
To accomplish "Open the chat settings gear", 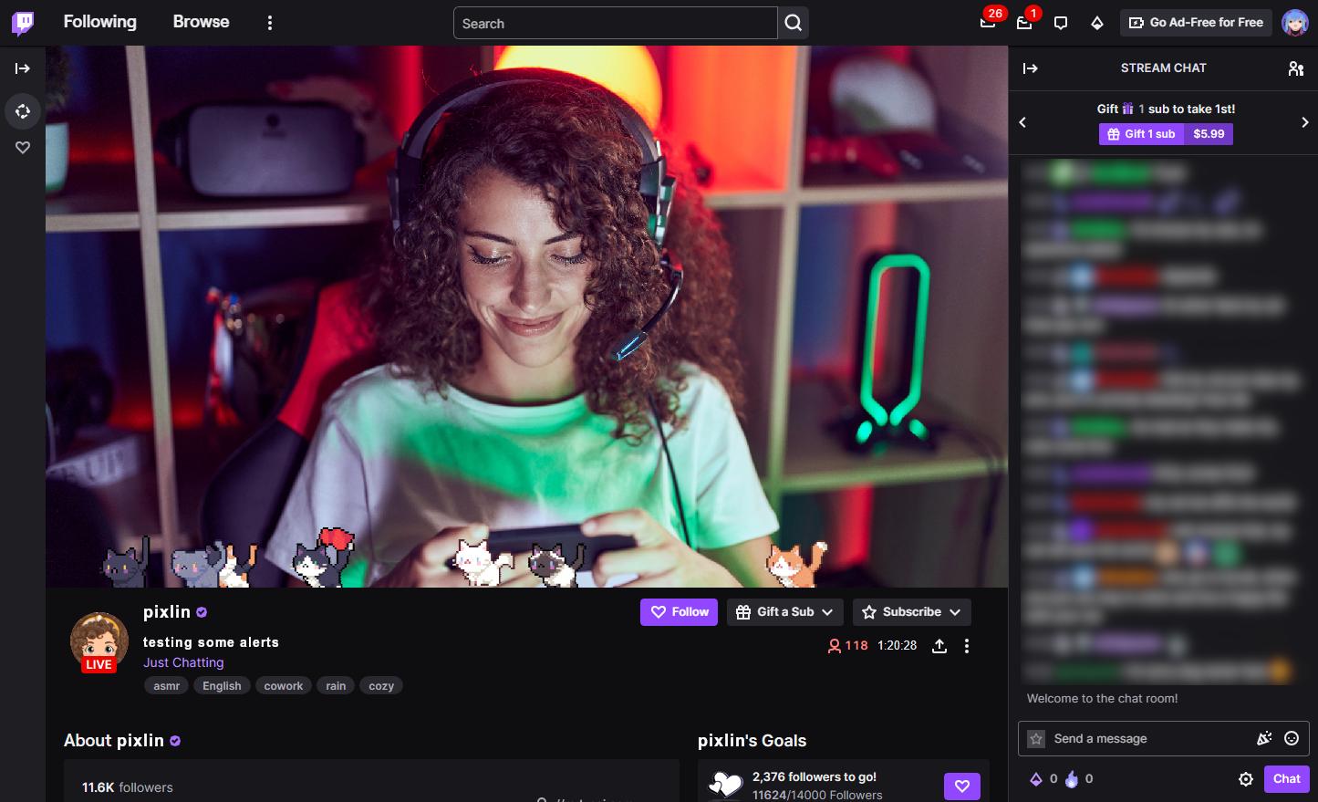I will pos(1245,778).
